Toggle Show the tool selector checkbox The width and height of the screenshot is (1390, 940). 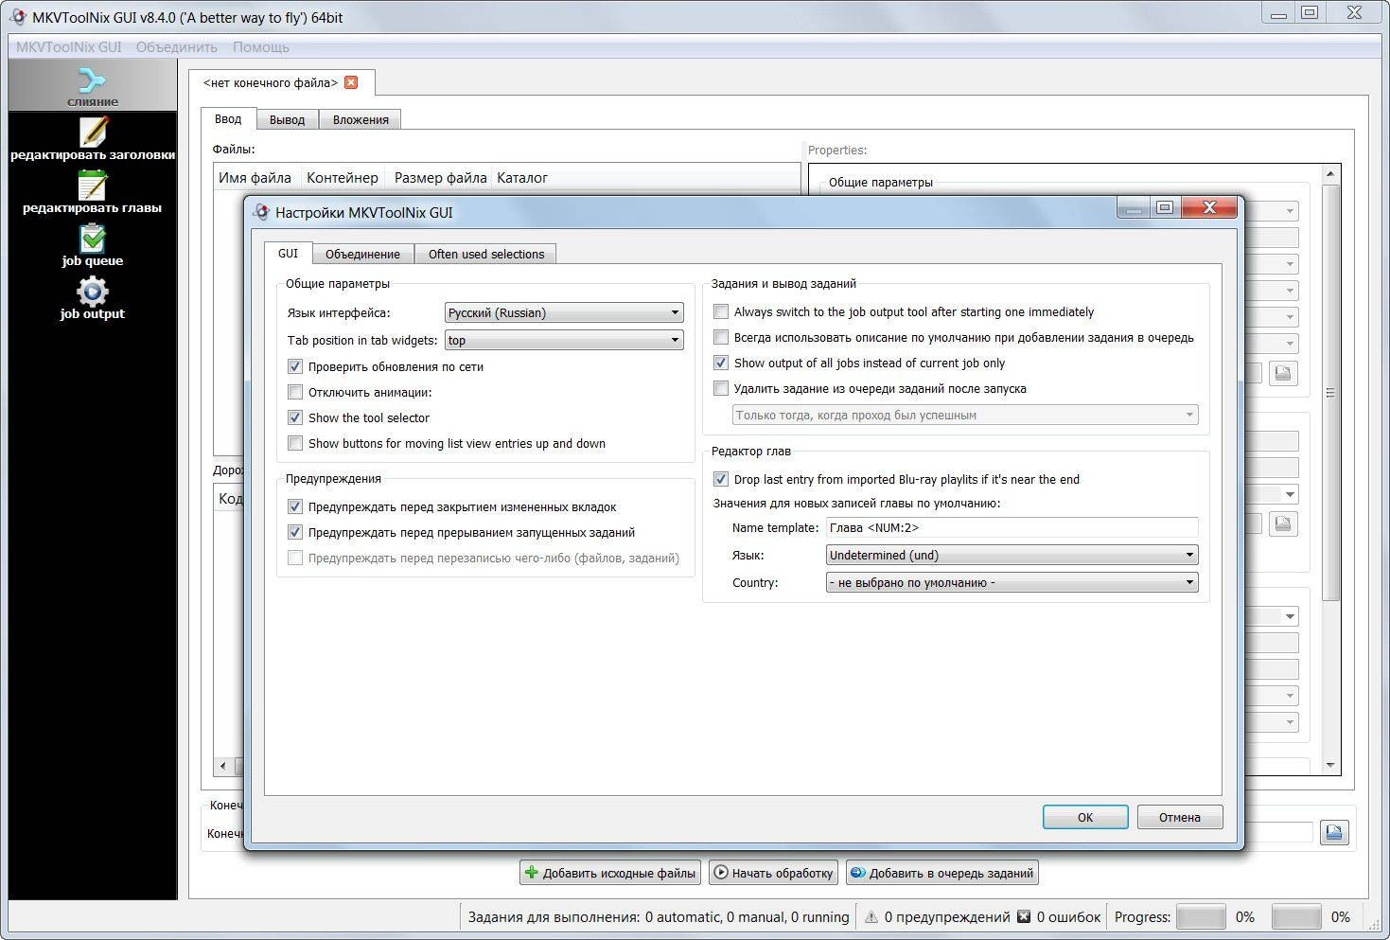pos(295,417)
